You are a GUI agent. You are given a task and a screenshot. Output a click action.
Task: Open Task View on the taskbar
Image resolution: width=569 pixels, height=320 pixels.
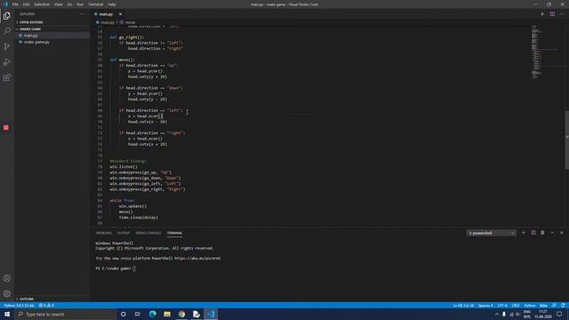[138, 314]
